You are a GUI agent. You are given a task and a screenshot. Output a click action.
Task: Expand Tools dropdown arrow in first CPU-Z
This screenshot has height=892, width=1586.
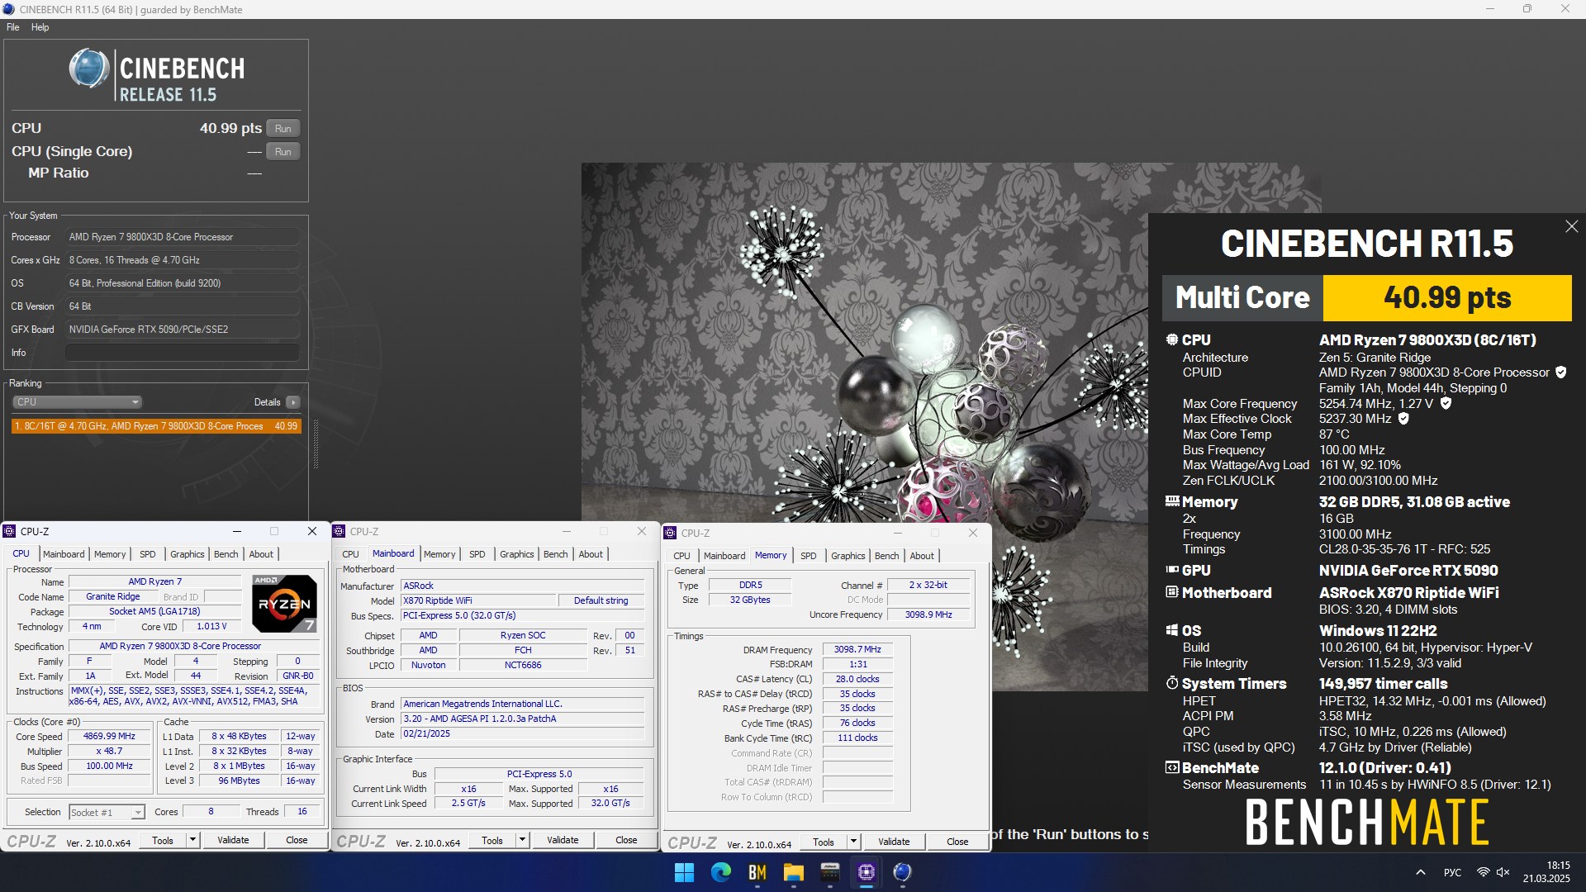coord(192,841)
